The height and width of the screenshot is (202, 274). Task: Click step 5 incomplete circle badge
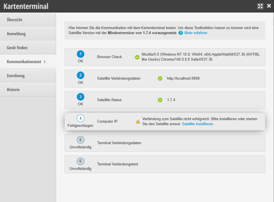click(x=80, y=140)
